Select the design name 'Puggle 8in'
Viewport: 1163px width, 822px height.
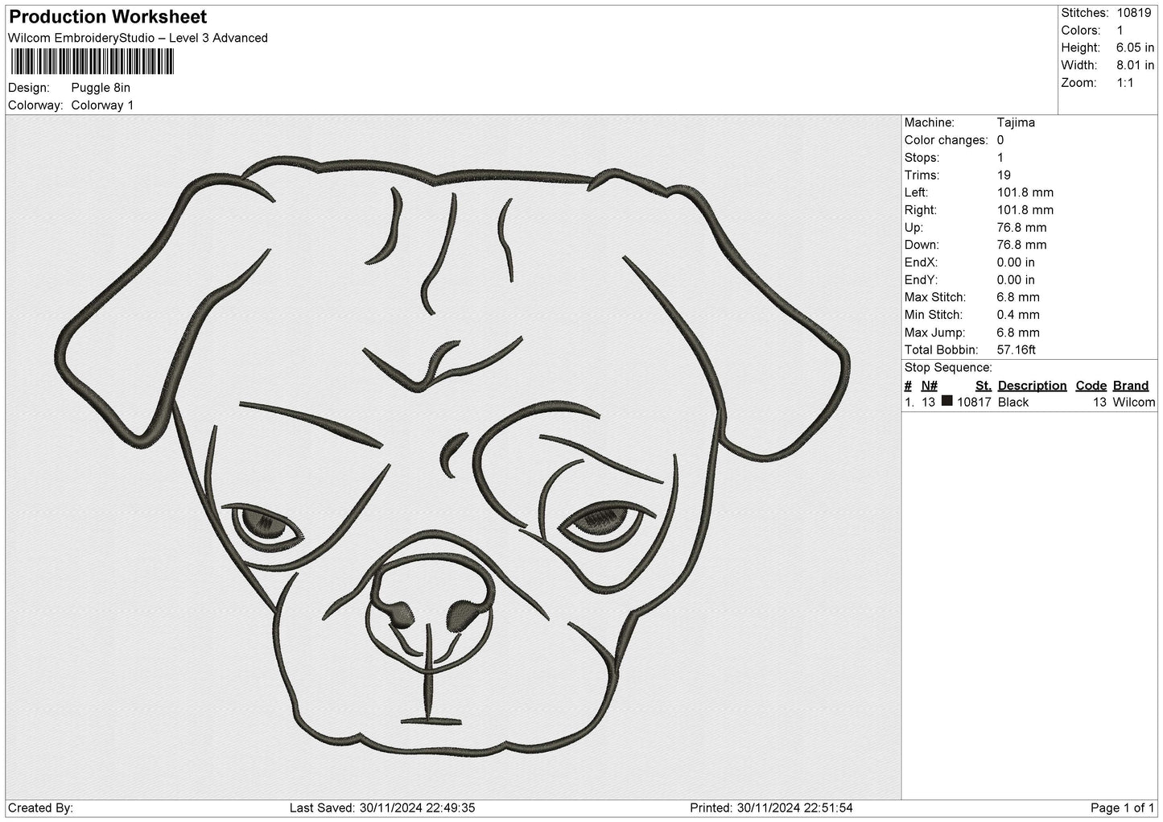[x=101, y=88]
